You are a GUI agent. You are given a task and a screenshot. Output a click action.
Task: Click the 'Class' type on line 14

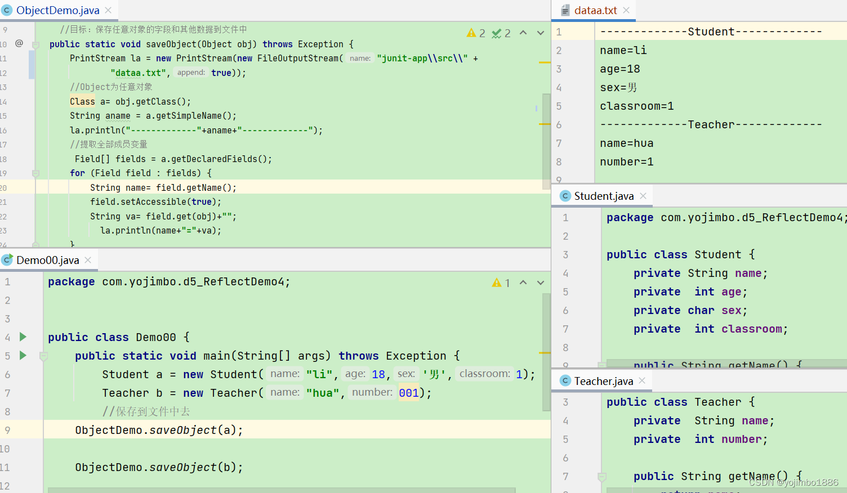pyautogui.click(x=82, y=101)
